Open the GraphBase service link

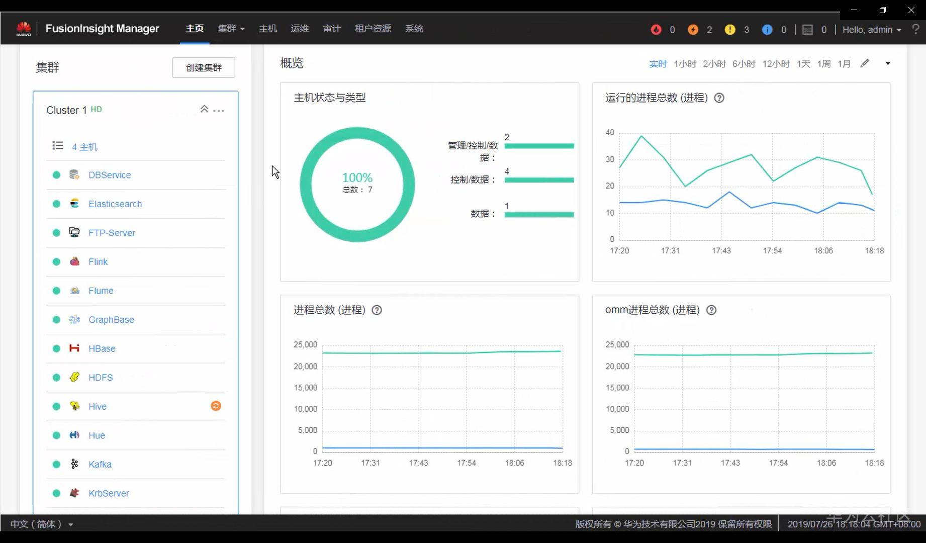point(111,320)
